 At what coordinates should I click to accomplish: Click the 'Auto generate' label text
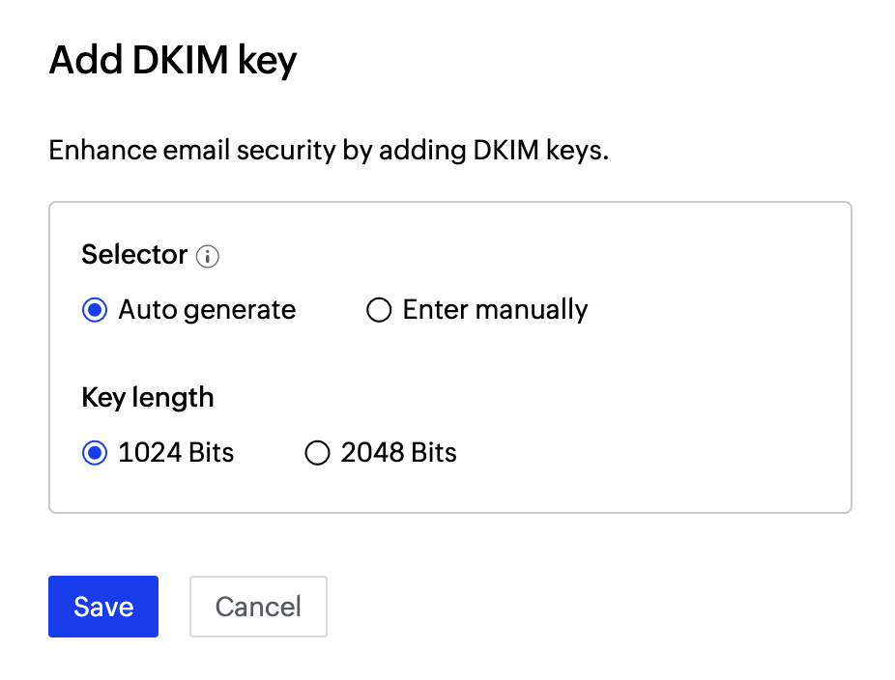[207, 310]
